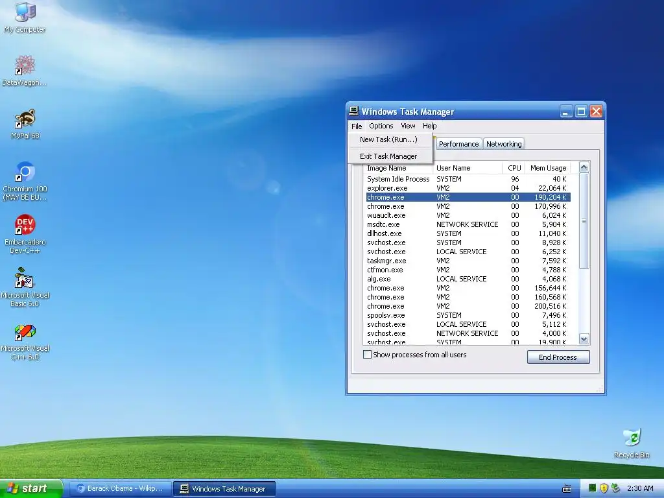Click the process list scrollbar thumb
Viewport: 664px width, 498px height.
coord(584,220)
